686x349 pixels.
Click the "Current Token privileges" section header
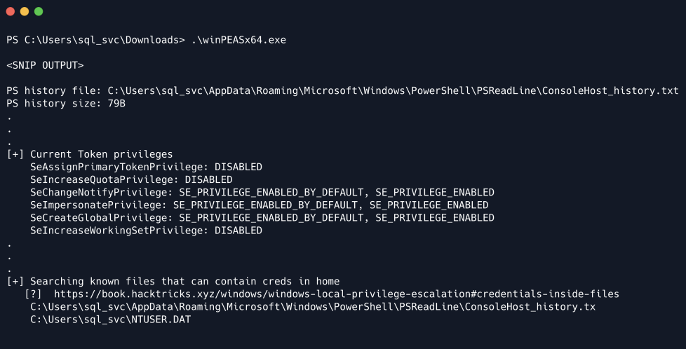coord(101,154)
